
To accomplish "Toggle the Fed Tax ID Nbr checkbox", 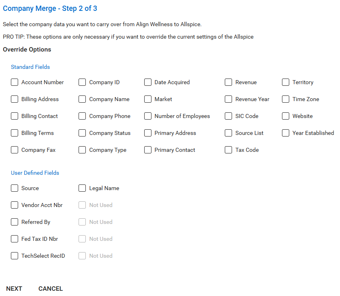I will click(x=15, y=239).
